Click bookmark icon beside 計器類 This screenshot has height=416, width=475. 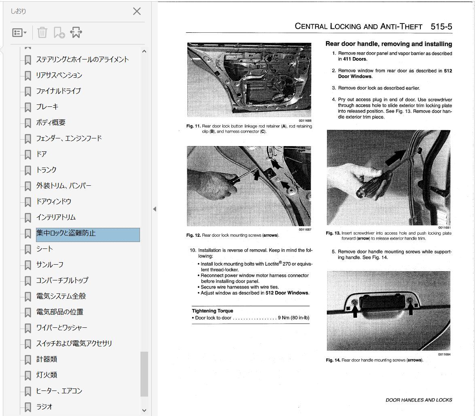click(28, 360)
